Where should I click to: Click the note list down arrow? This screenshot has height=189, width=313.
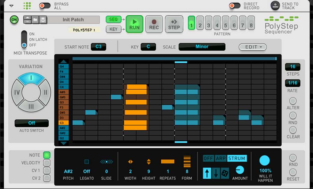coord(64,143)
